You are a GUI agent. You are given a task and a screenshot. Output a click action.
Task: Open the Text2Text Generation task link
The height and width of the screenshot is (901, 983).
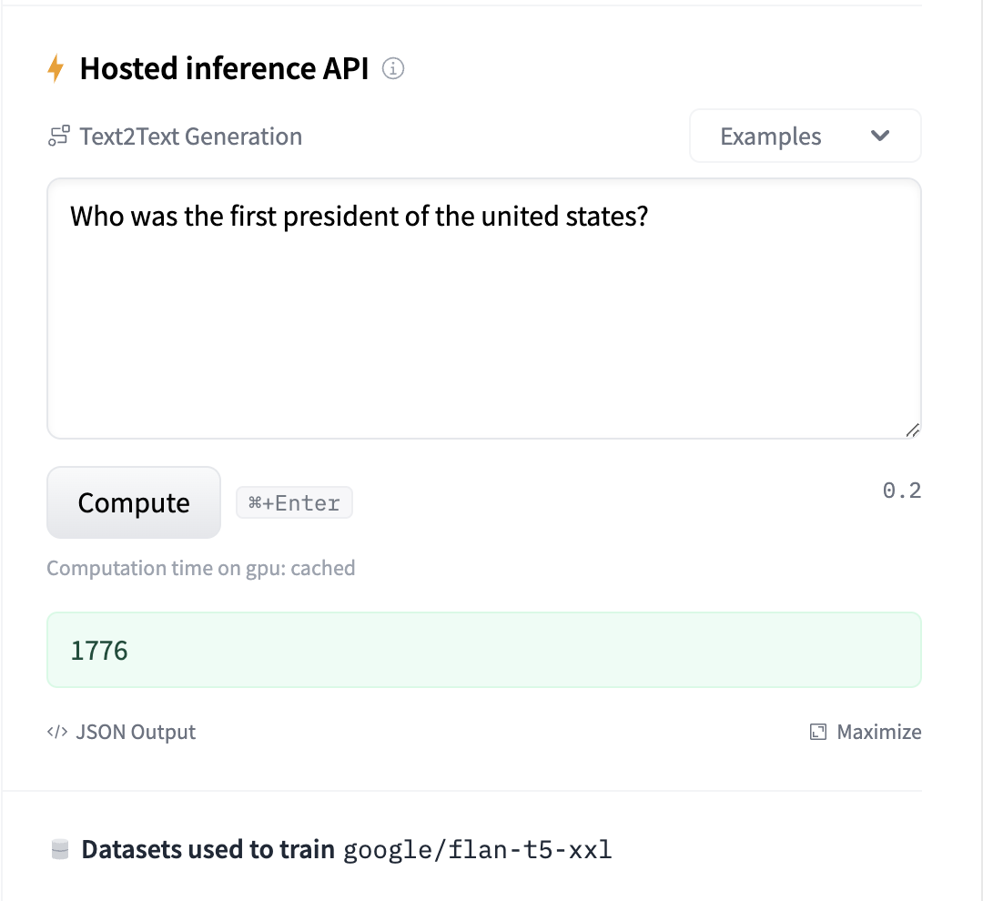tap(190, 137)
